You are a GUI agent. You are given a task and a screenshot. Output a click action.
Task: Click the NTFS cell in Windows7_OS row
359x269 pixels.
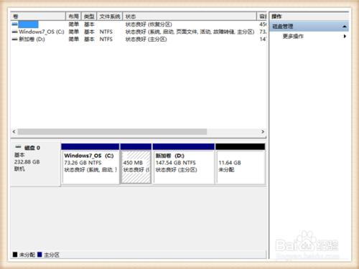[106, 32]
